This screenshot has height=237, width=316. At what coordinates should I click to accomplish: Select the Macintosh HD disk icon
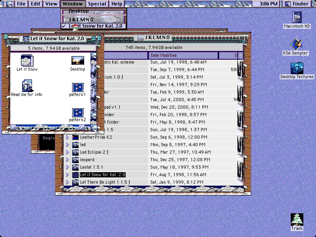click(297, 17)
